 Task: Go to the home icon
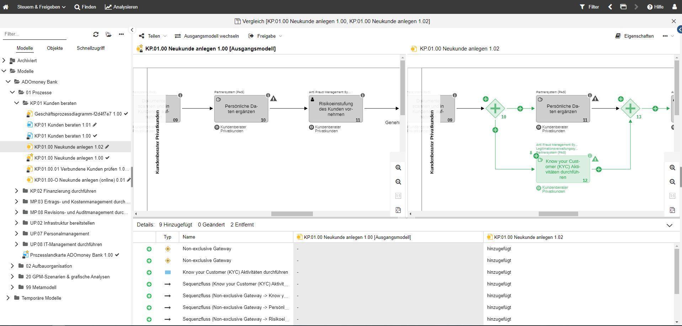[x=6, y=7]
